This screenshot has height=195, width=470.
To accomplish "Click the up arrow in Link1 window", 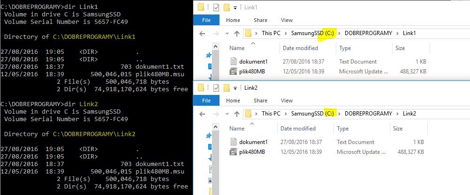I will pos(237,34).
